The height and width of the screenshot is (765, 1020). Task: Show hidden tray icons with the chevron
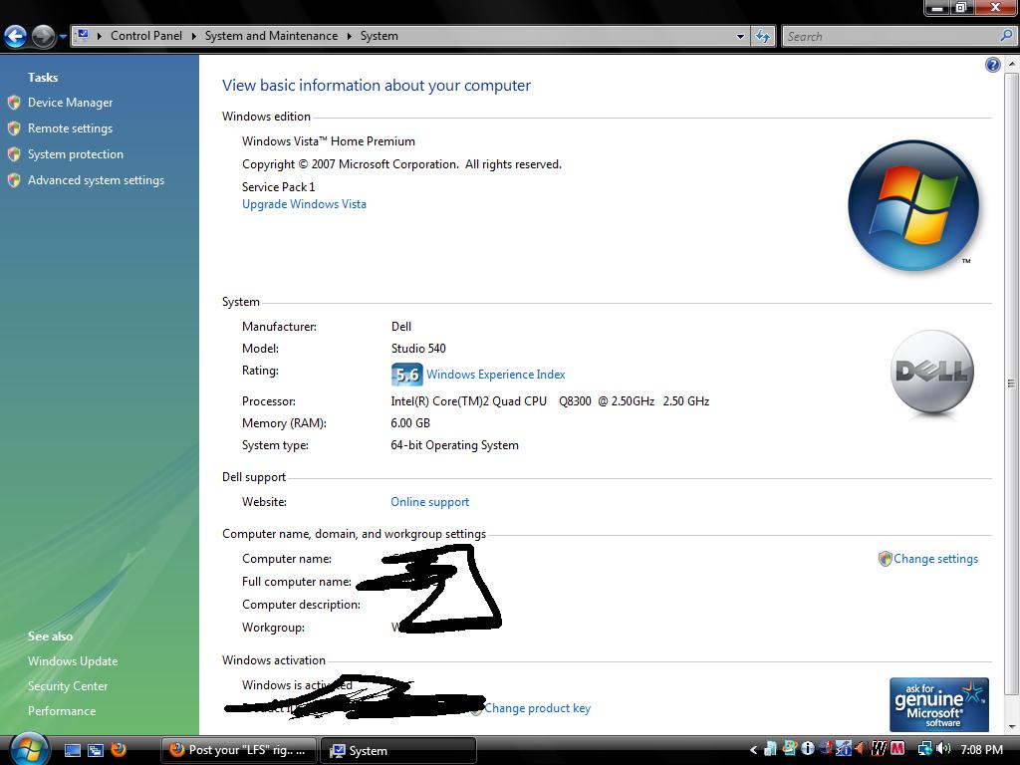tap(753, 750)
